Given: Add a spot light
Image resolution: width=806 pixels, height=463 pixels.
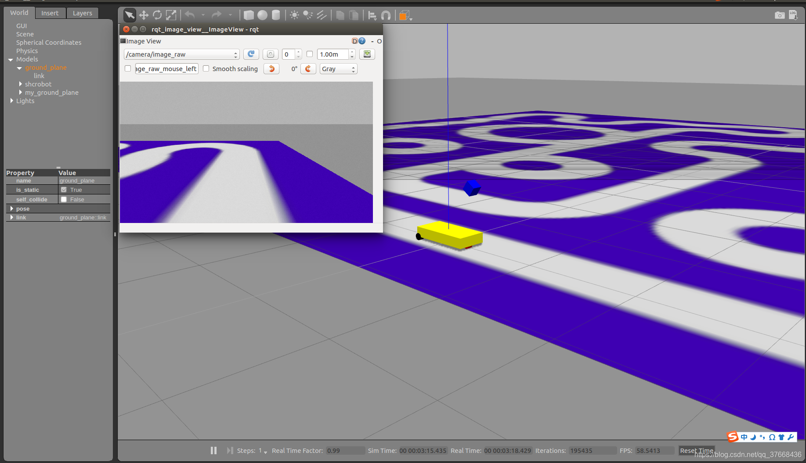Looking at the screenshot, I should click(x=308, y=15).
